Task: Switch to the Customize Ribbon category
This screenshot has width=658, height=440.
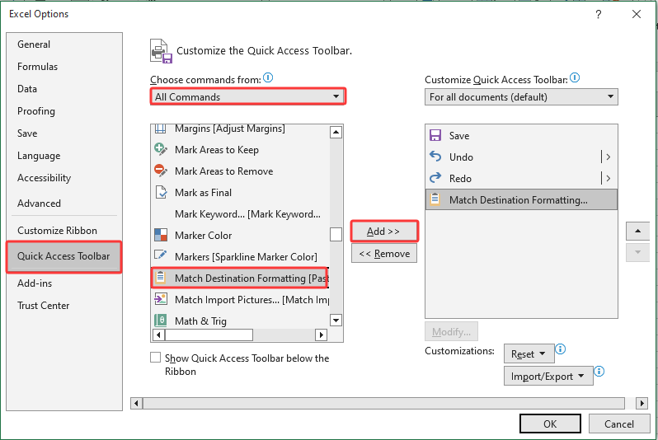Action: [57, 231]
